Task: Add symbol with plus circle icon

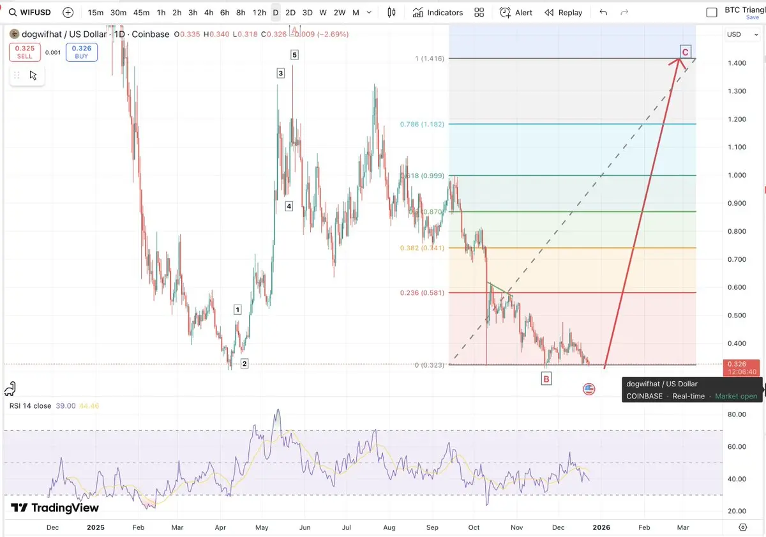Action: 68,12
